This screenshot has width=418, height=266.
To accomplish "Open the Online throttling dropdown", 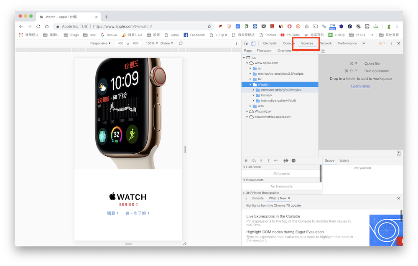I will point(167,43).
